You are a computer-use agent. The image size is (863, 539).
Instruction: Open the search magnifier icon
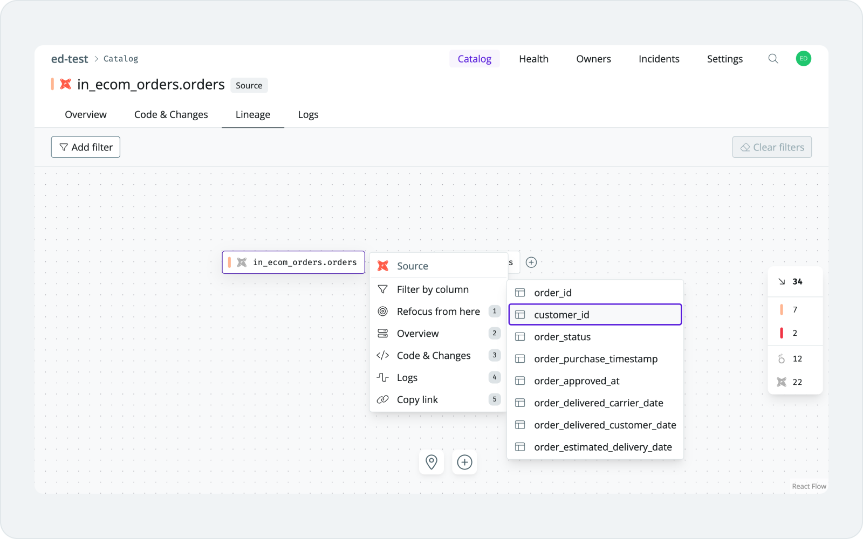click(773, 59)
